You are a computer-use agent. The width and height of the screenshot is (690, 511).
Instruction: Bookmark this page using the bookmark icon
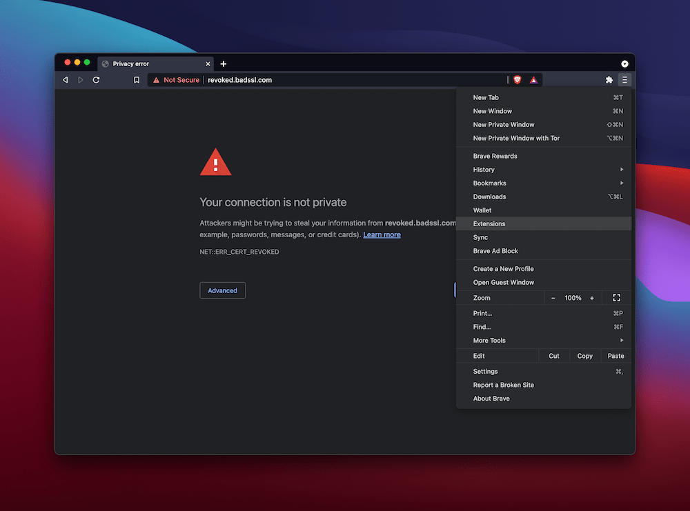[136, 80]
